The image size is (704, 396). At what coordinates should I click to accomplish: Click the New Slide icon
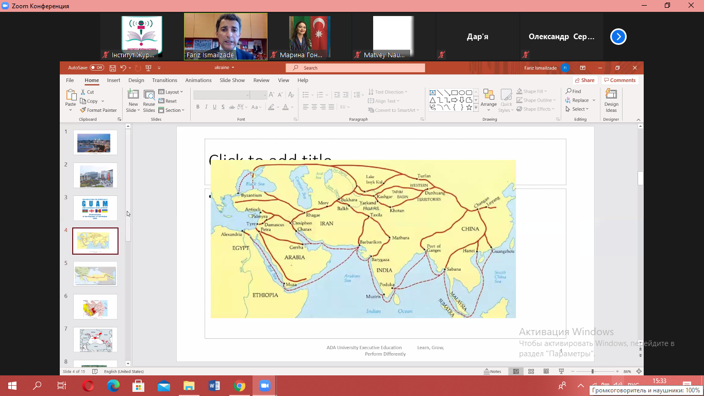pos(133,95)
